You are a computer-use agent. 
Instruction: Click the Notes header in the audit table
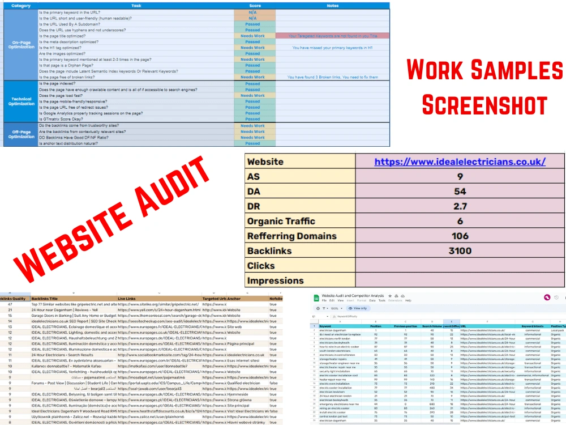pos(333,6)
